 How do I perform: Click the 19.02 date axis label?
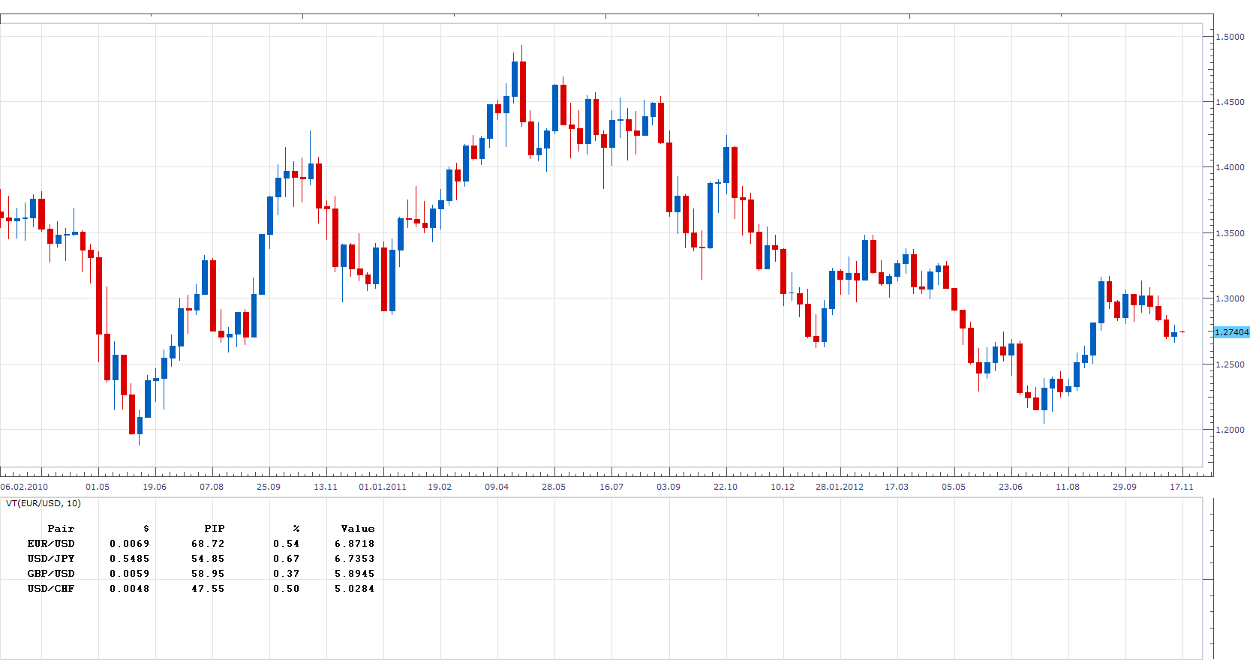point(440,487)
